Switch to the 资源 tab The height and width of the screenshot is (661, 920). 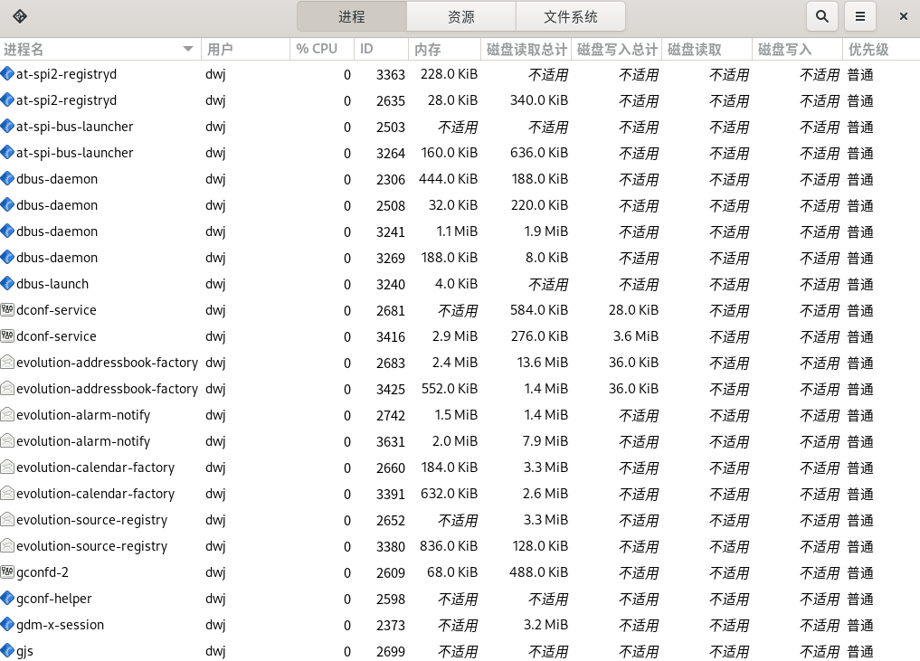460,16
